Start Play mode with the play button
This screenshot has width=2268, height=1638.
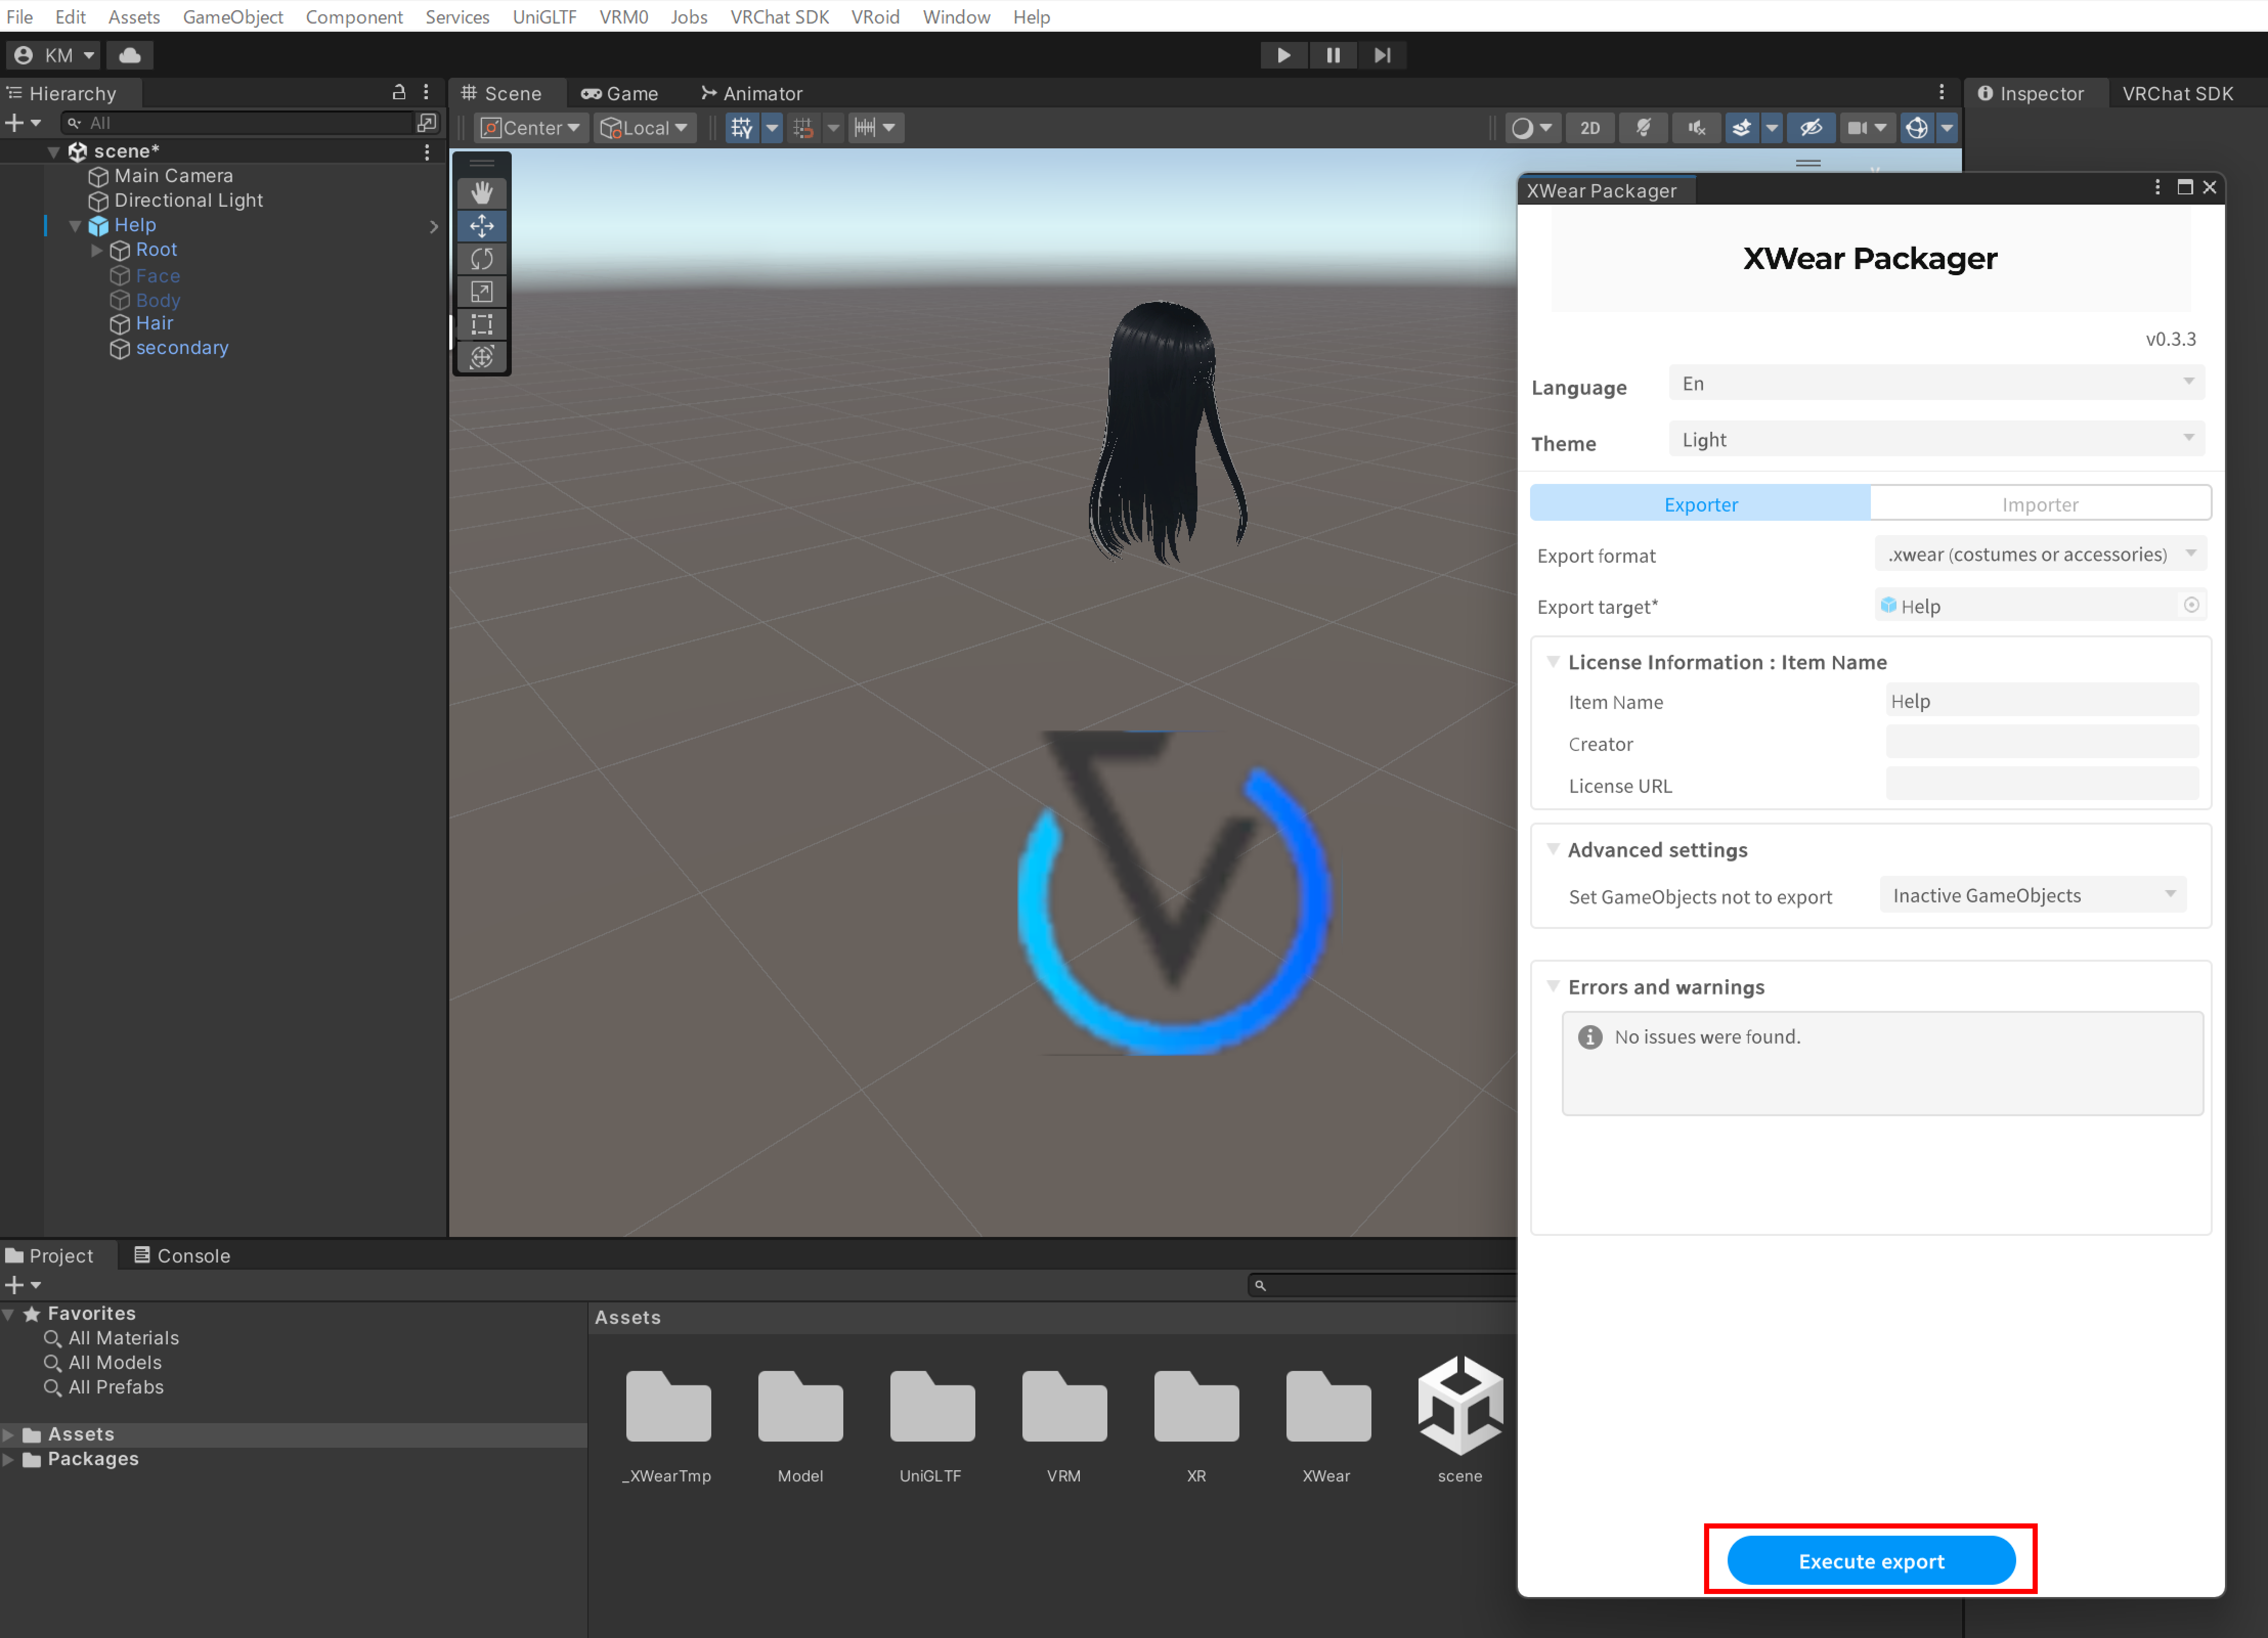tap(1283, 55)
